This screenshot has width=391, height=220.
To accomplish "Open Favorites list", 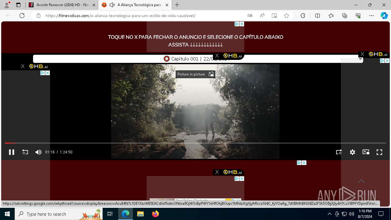I will (x=331, y=16).
